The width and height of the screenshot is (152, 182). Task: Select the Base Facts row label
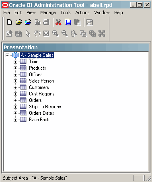[x=40, y=120]
